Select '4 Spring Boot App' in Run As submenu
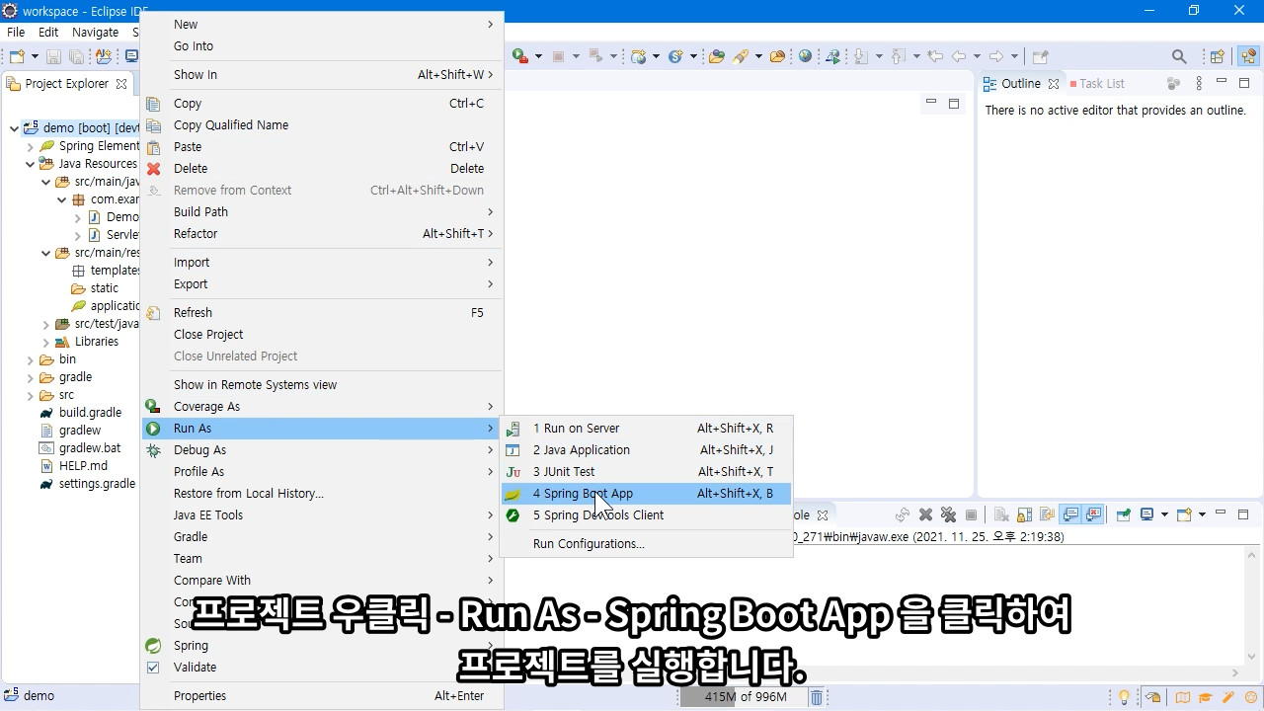Image resolution: width=1264 pixels, height=711 pixels. coord(646,494)
